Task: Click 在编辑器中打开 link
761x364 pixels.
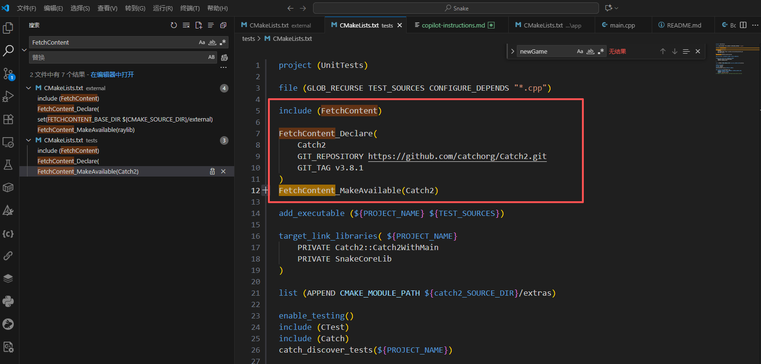Action: 112,75
